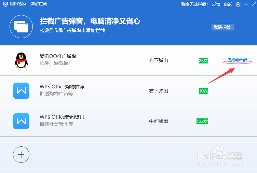Click the 28次 count badge
The image size is (257, 173).
[x=203, y=60]
